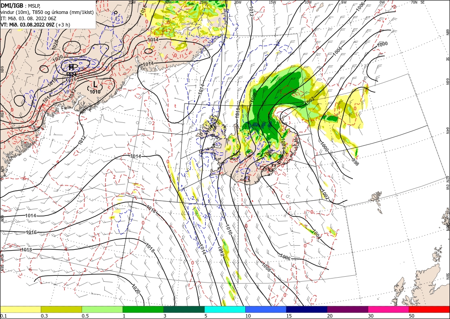The height and width of the screenshot is (319, 450).
Task: Click the navy 15–20 mm legend swatch
Action: pyautogui.click(x=307, y=309)
